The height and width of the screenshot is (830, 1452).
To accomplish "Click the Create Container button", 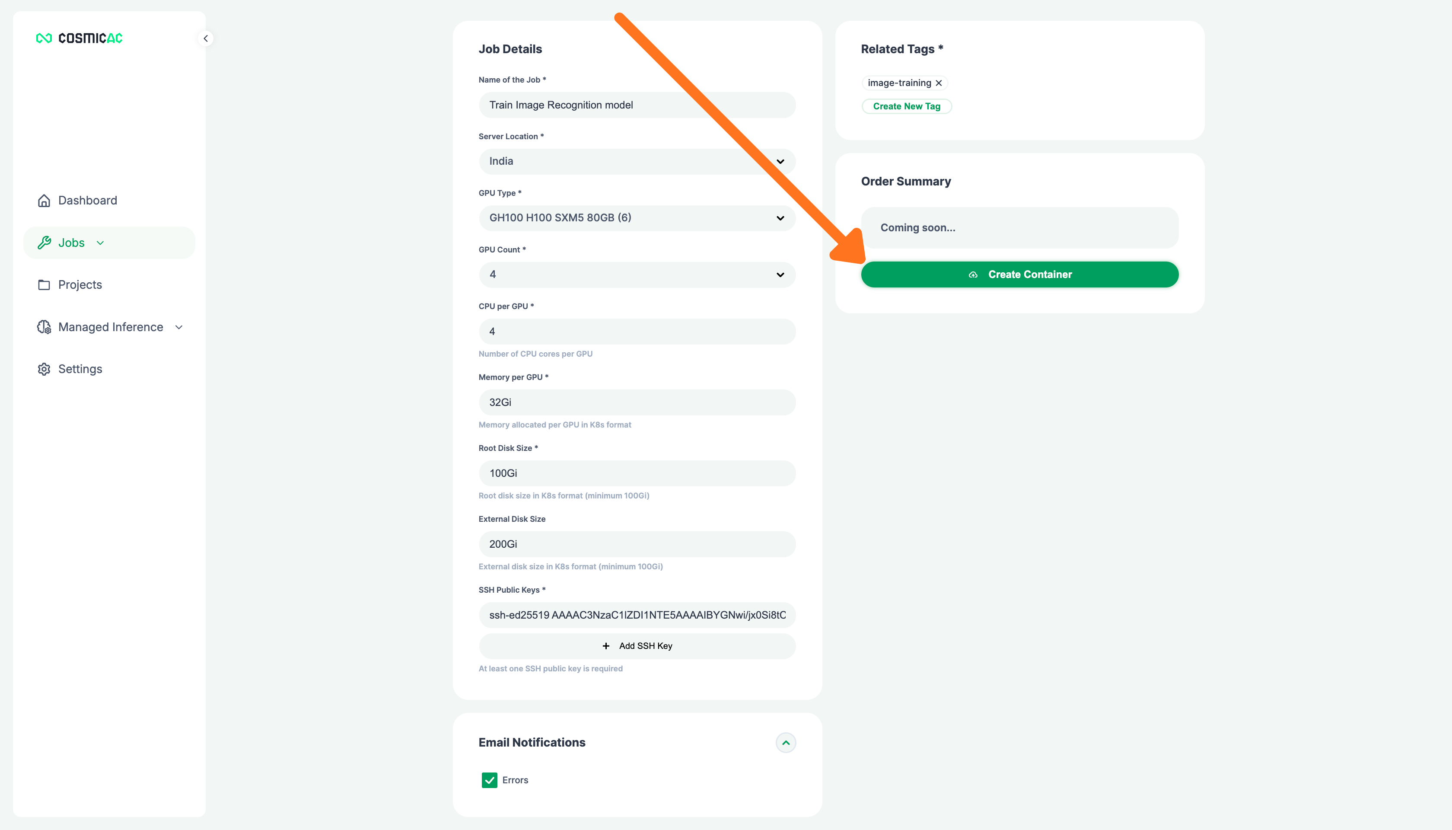I will [x=1019, y=275].
